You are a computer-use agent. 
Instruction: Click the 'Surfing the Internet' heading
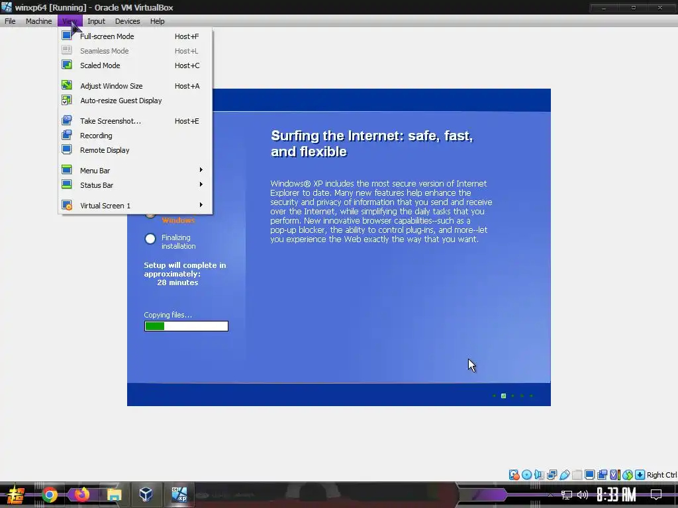[x=372, y=144]
